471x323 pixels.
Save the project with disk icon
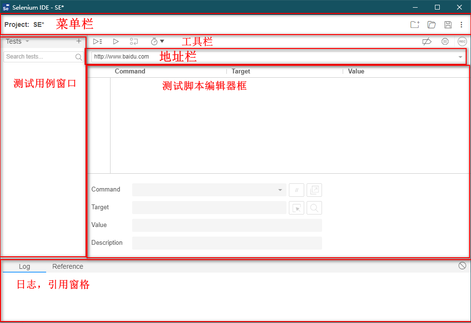click(447, 24)
